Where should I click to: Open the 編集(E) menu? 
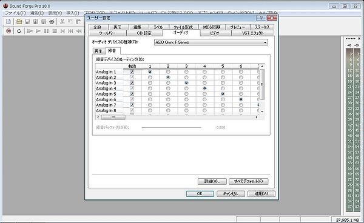(x=37, y=13)
